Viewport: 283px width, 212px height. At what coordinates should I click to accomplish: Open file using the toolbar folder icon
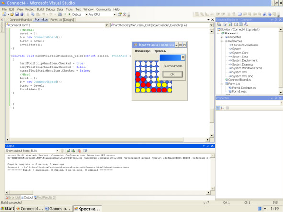12,14
